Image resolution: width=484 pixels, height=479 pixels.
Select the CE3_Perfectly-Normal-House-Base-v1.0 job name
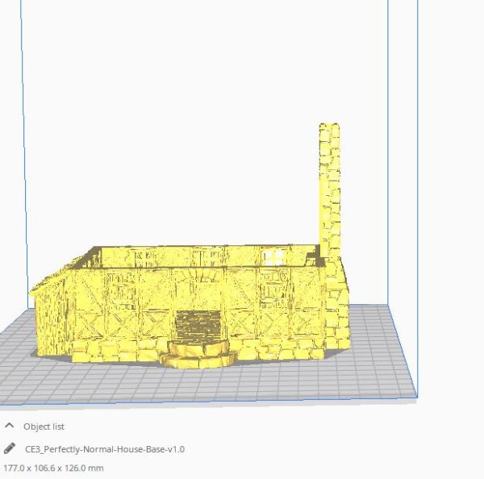(105, 449)
